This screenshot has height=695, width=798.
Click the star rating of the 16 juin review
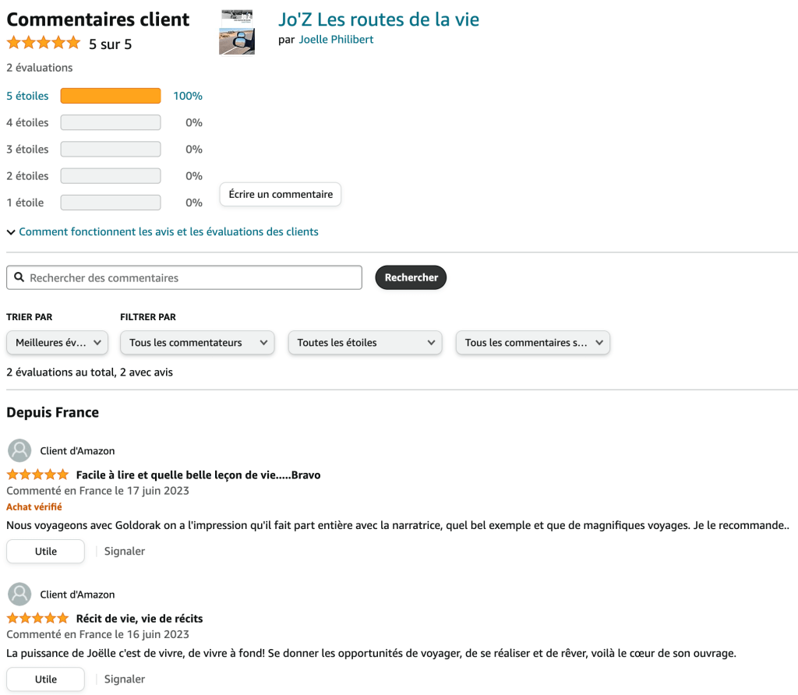(x=37, y=619)
